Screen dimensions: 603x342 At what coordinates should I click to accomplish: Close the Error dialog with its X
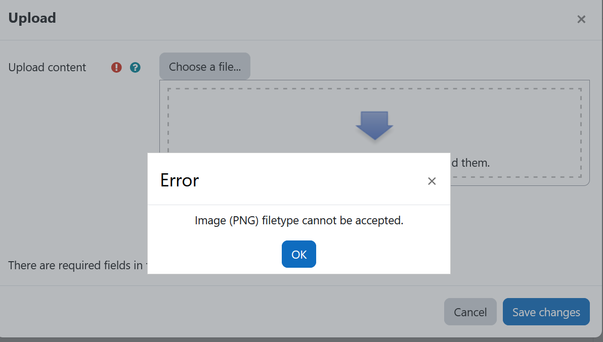(432, 181)
